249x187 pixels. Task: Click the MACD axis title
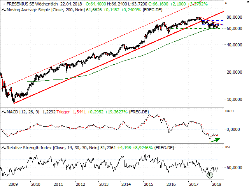(229, 111)
